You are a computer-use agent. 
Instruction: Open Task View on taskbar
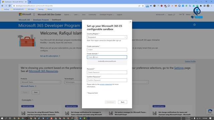10,118
